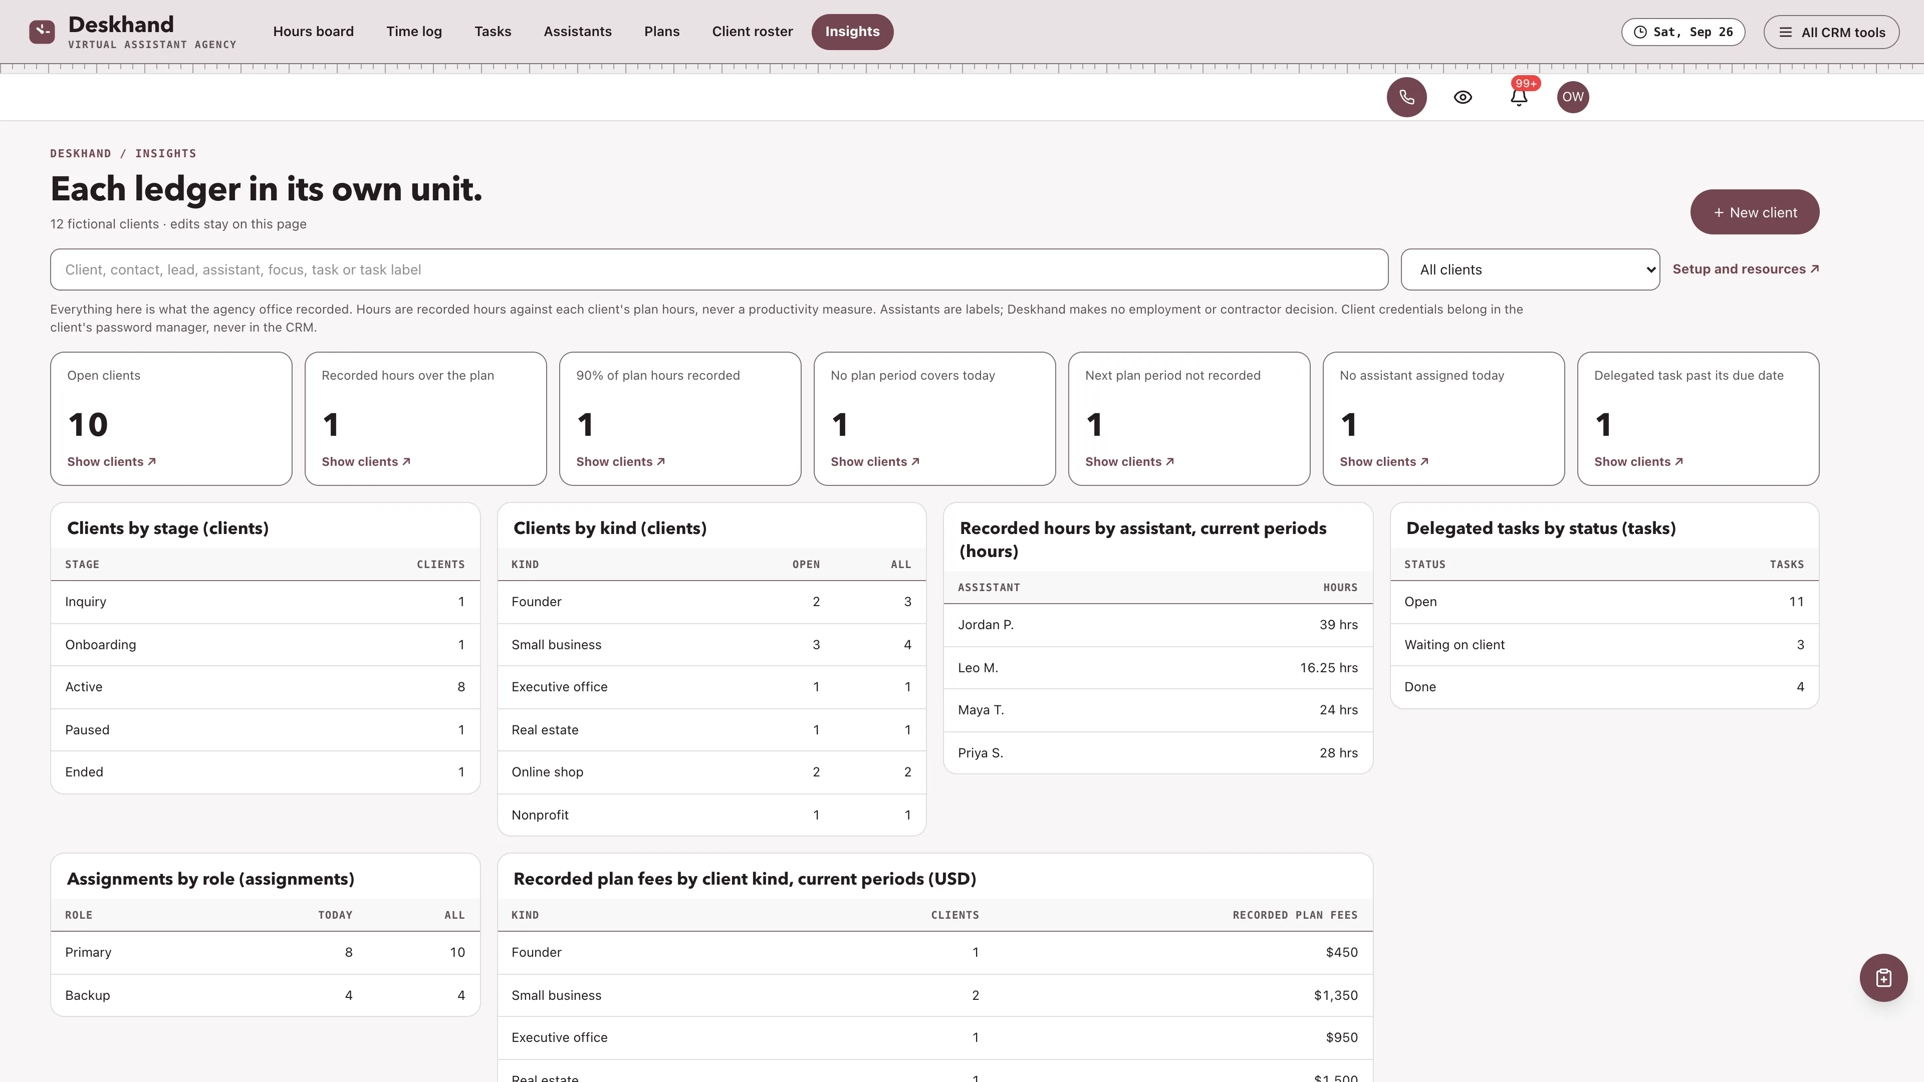Click the Active stage row
1924x1082 pixels.
265,687
